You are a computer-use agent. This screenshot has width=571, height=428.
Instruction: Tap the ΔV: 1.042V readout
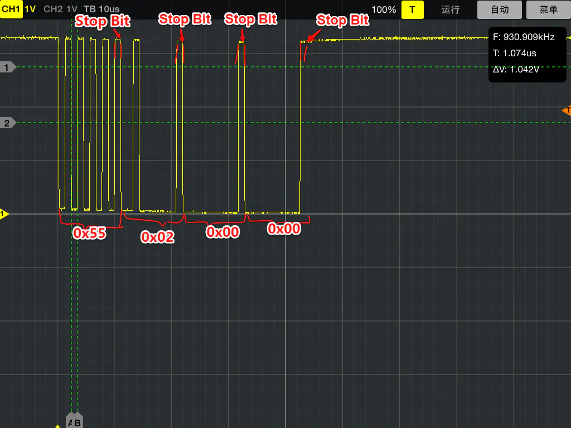click(516, 69)
